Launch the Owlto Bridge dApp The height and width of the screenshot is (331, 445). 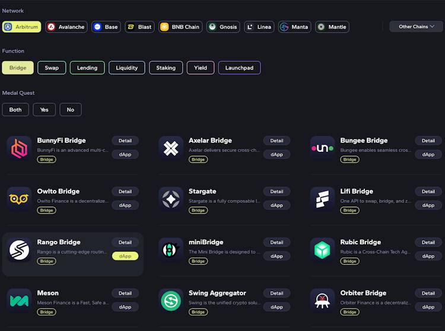[125, 205]
